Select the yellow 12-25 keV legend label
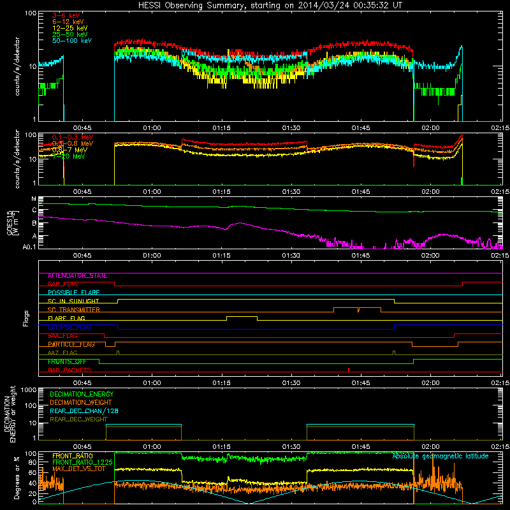510x510 pixels. pos(69,28)
